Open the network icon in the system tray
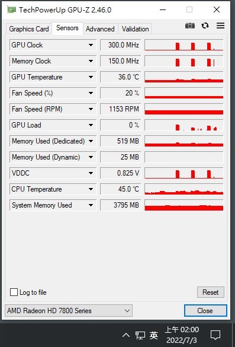235x347 pixels. point(140,336)
